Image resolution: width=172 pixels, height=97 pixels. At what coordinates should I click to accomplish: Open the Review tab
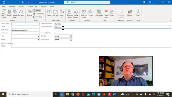[44, 6]
